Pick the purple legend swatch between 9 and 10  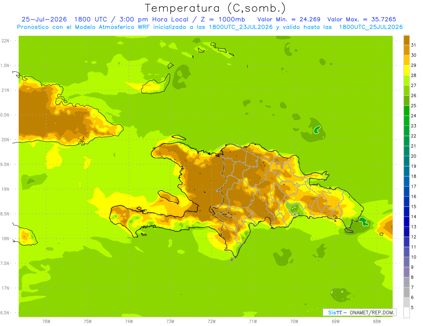tap(406, 262)
